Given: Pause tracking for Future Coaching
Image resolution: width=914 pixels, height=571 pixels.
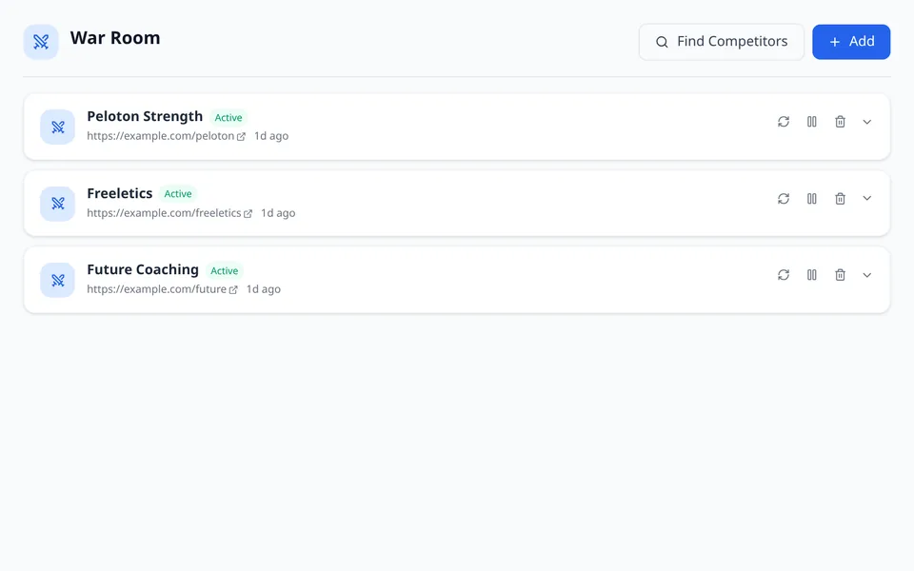Looking at the screenshot, I should coord(811,275).
